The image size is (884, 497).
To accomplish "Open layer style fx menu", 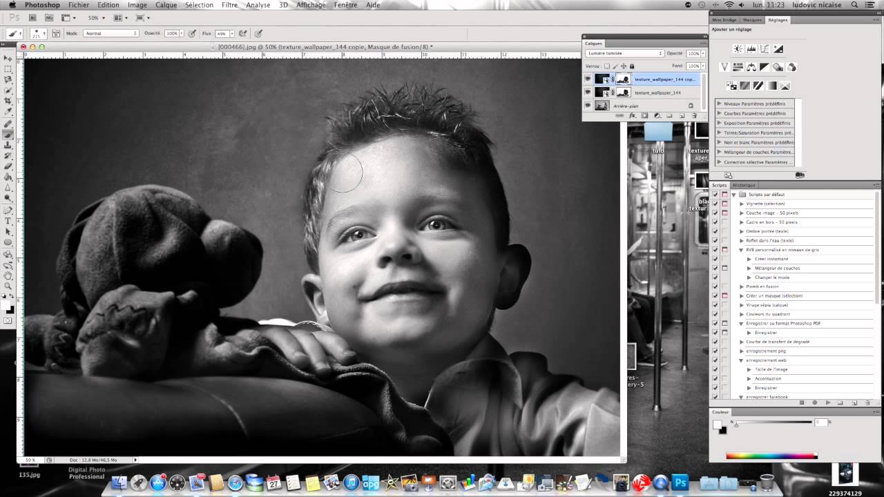I will pyautogui.click(x=633, y=115).
